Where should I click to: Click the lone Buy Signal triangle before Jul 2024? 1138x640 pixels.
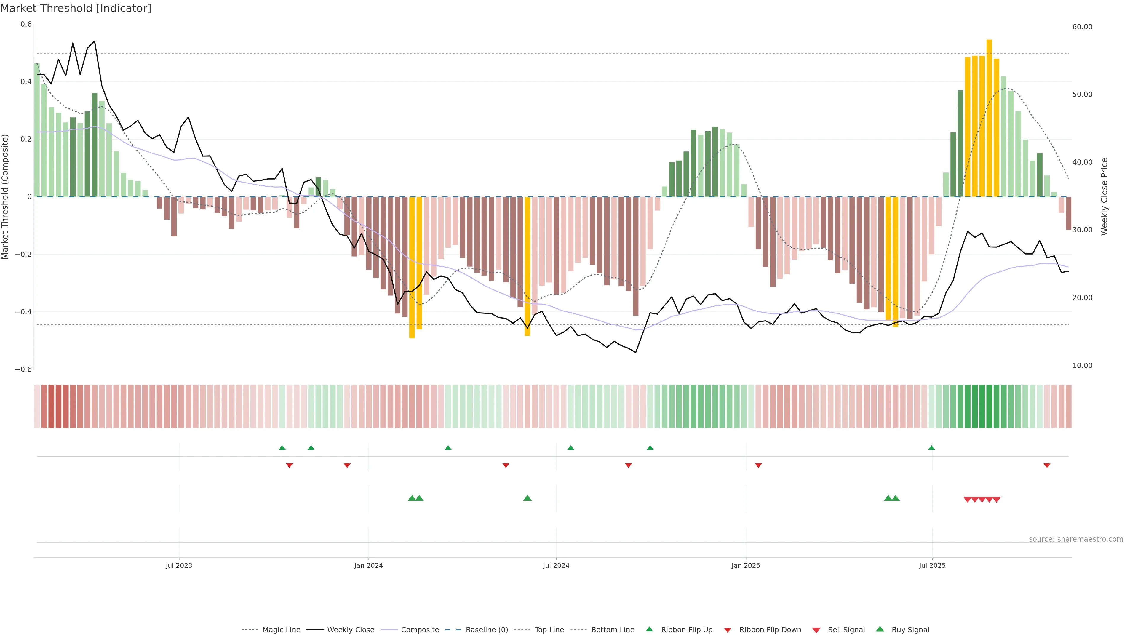pos(528,498)
